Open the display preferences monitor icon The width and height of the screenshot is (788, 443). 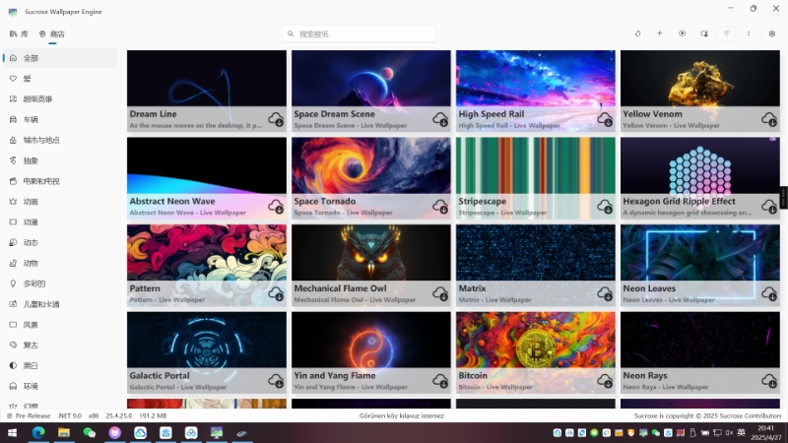704,33
